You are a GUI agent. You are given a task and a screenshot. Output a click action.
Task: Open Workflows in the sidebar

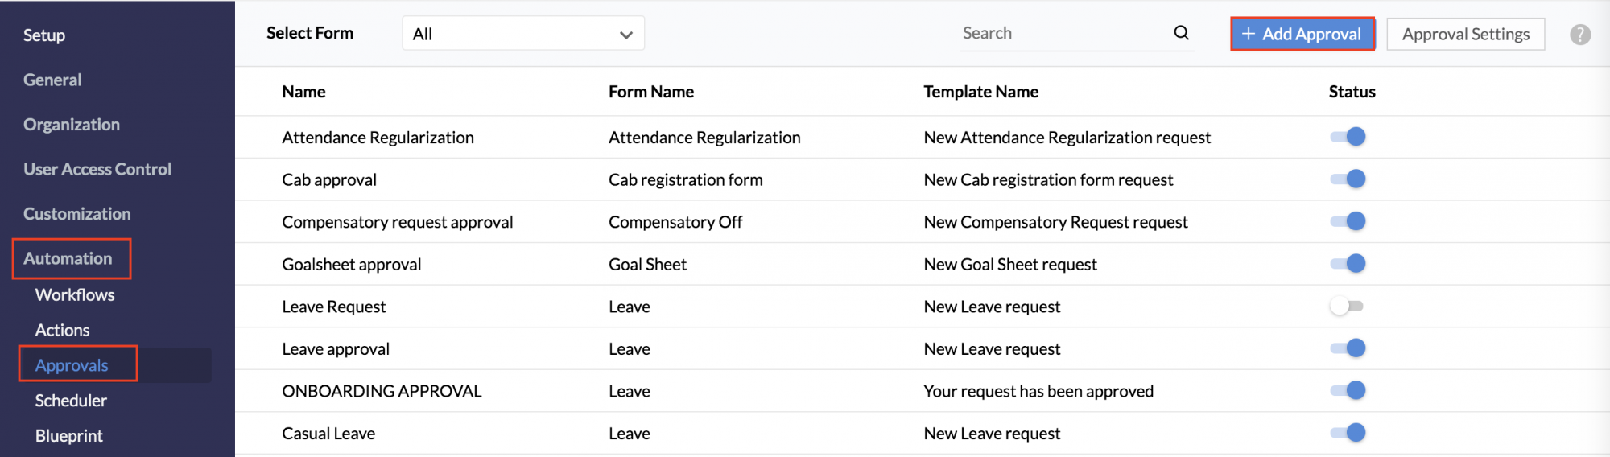point(75,295)
